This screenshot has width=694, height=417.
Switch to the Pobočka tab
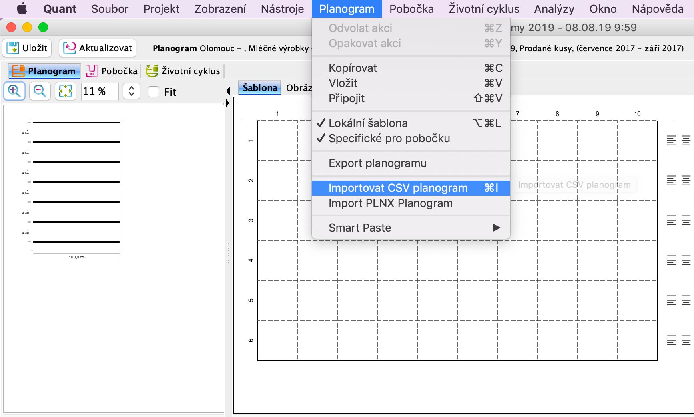point(112,71)
